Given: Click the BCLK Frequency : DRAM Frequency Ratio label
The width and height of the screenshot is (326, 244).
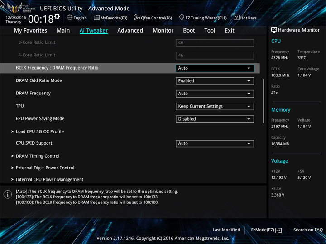Looking at the screenshot, I should pos(57,68).
